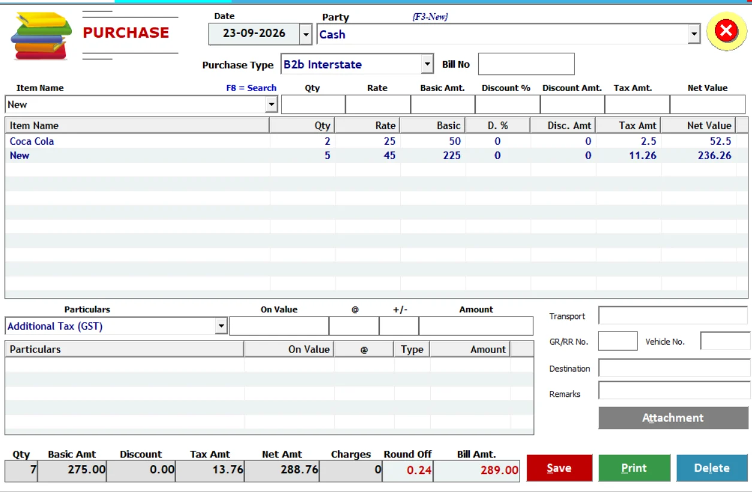
Task: Click Basic Amt total 275.00
Action: (73, 470)
